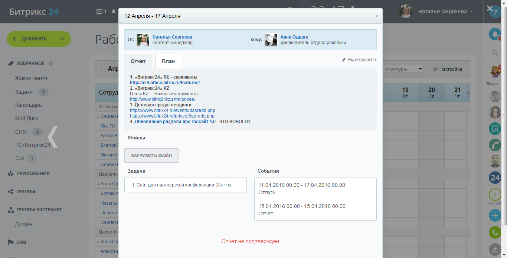Viewport: 507px width, 258px height.
Task: Open the prices/dasreda.php link
Action: pyautogui.click(x=172, y=116)
